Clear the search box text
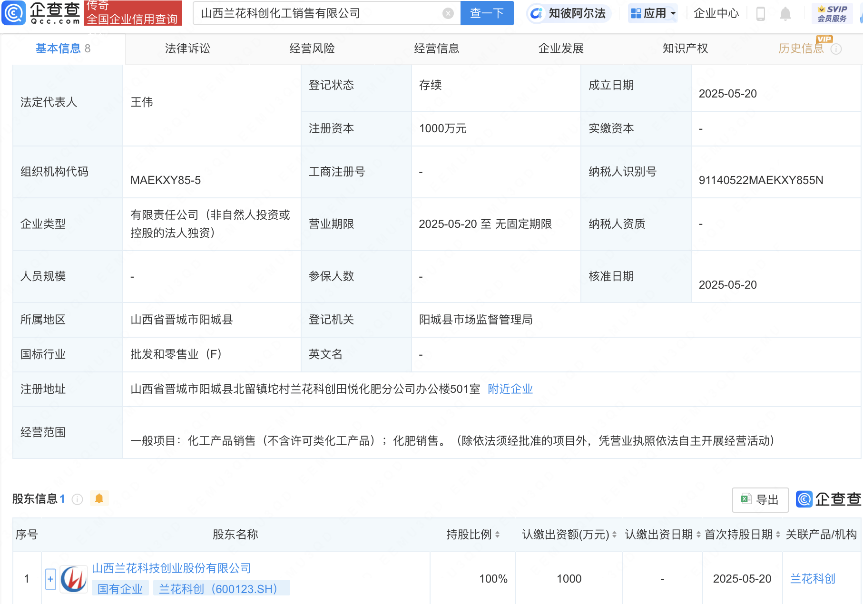 (448, 13)
